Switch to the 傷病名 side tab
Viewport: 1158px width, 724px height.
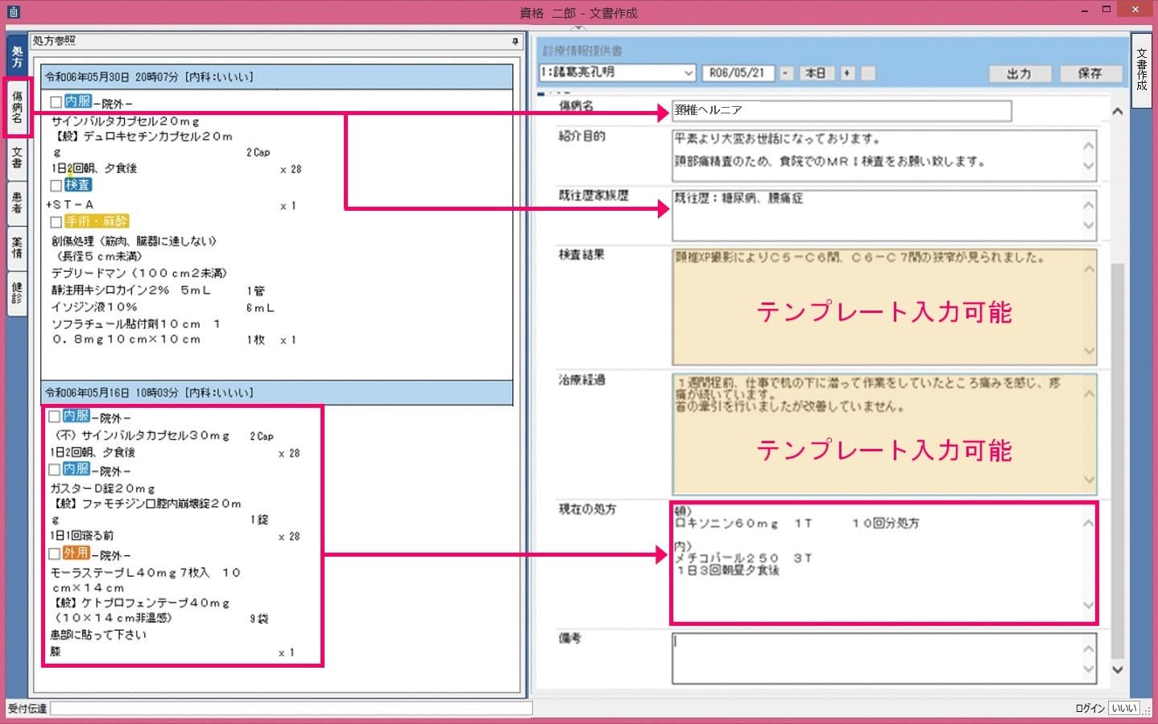point(17,107)
